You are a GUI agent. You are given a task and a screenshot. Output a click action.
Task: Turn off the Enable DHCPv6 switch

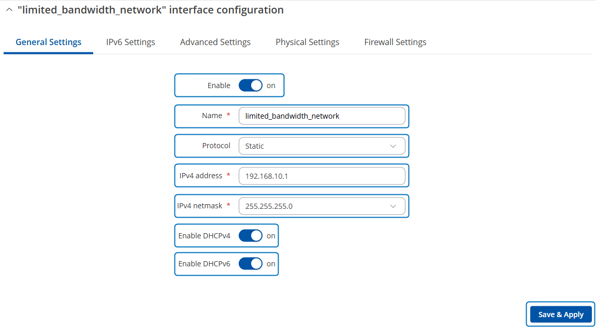[x=251, y=264]
